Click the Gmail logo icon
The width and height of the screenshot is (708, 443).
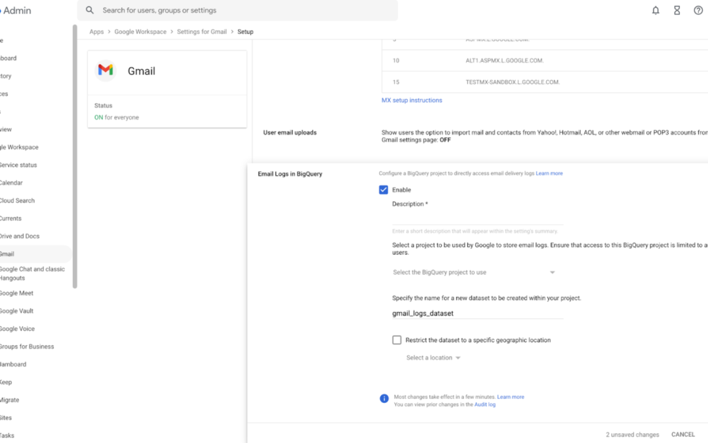106,70
